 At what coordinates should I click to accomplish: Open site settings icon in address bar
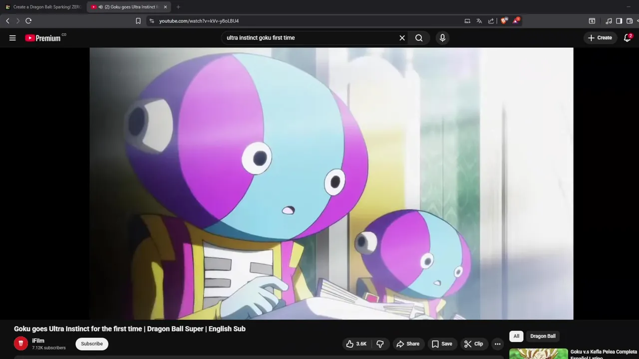tap(152, 21)
